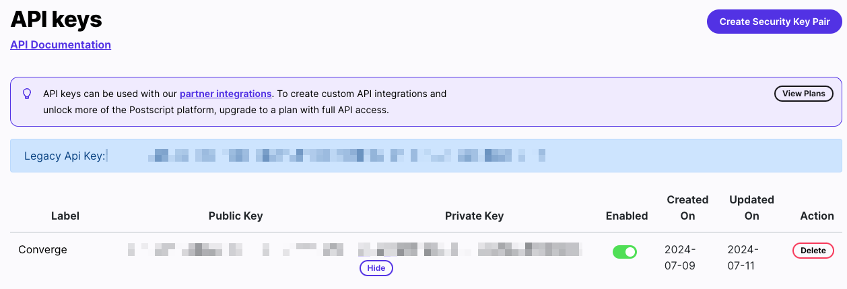This screenshot has height=289, width=847.
Task: Click the API keys page heading
Action: click(x=56, y=20)
